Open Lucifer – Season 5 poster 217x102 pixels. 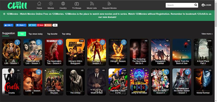point(33,82)
